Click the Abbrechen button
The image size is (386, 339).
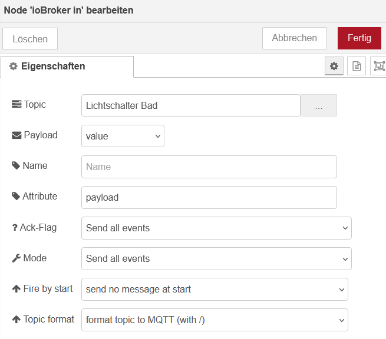click(x=295, y=38)
